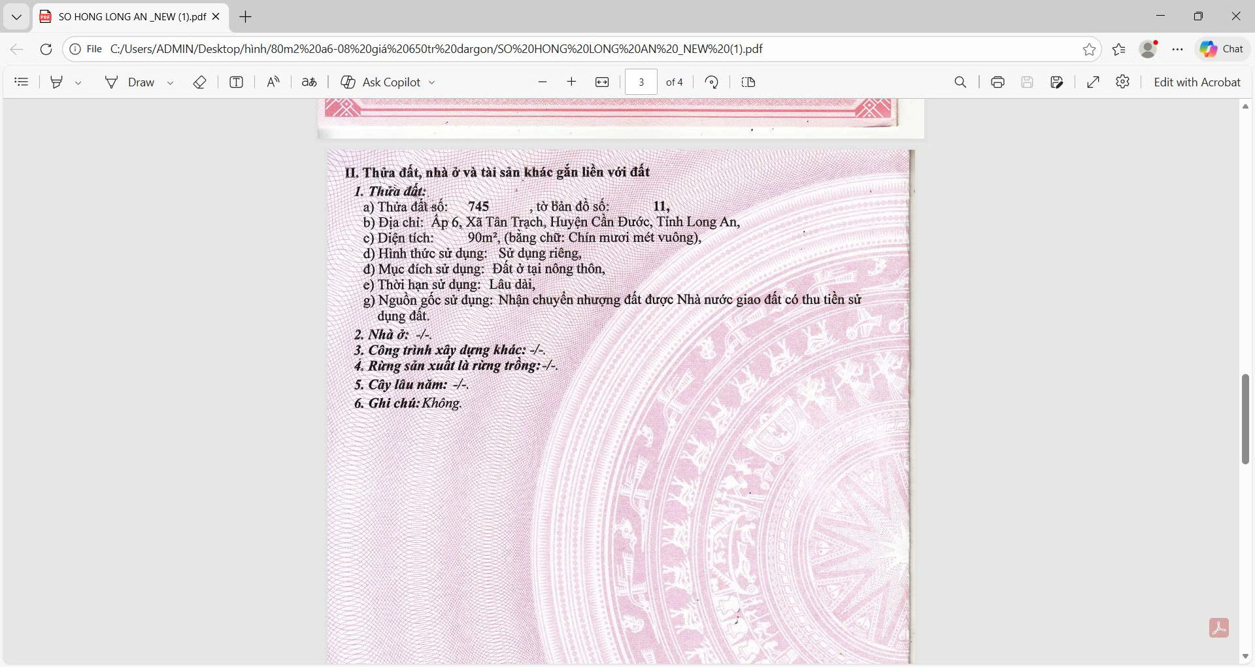Screen dimensions: 1255x667
Task: Click the Read aloud icon
Action: 273,82
